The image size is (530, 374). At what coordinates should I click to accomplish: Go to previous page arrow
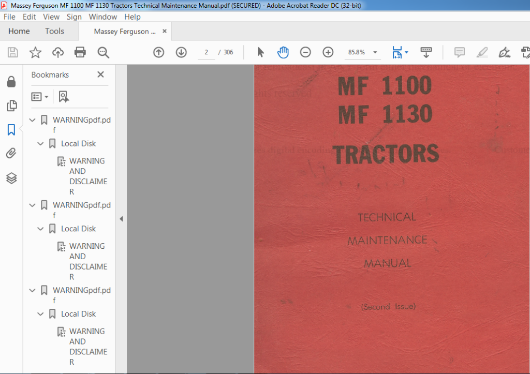(158, 52)
